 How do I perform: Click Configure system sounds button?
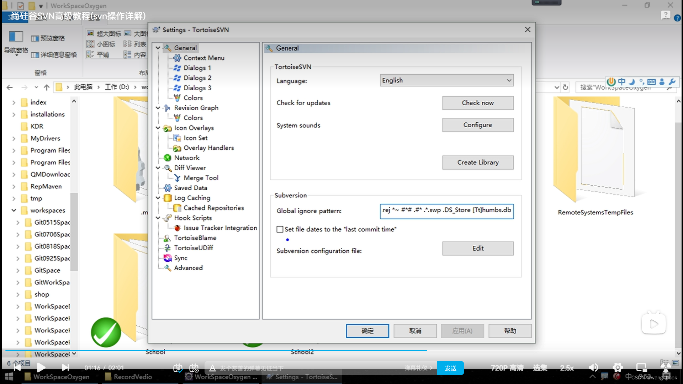point(478,125)
